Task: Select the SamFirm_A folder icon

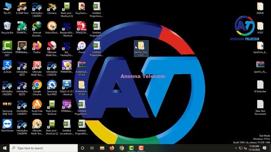Action: click(x=260, y=47)
